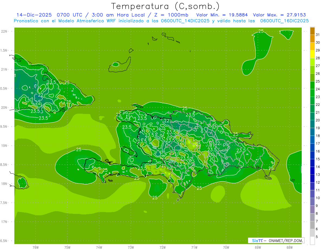Click the colorbar label 5

tap(317, 237)
